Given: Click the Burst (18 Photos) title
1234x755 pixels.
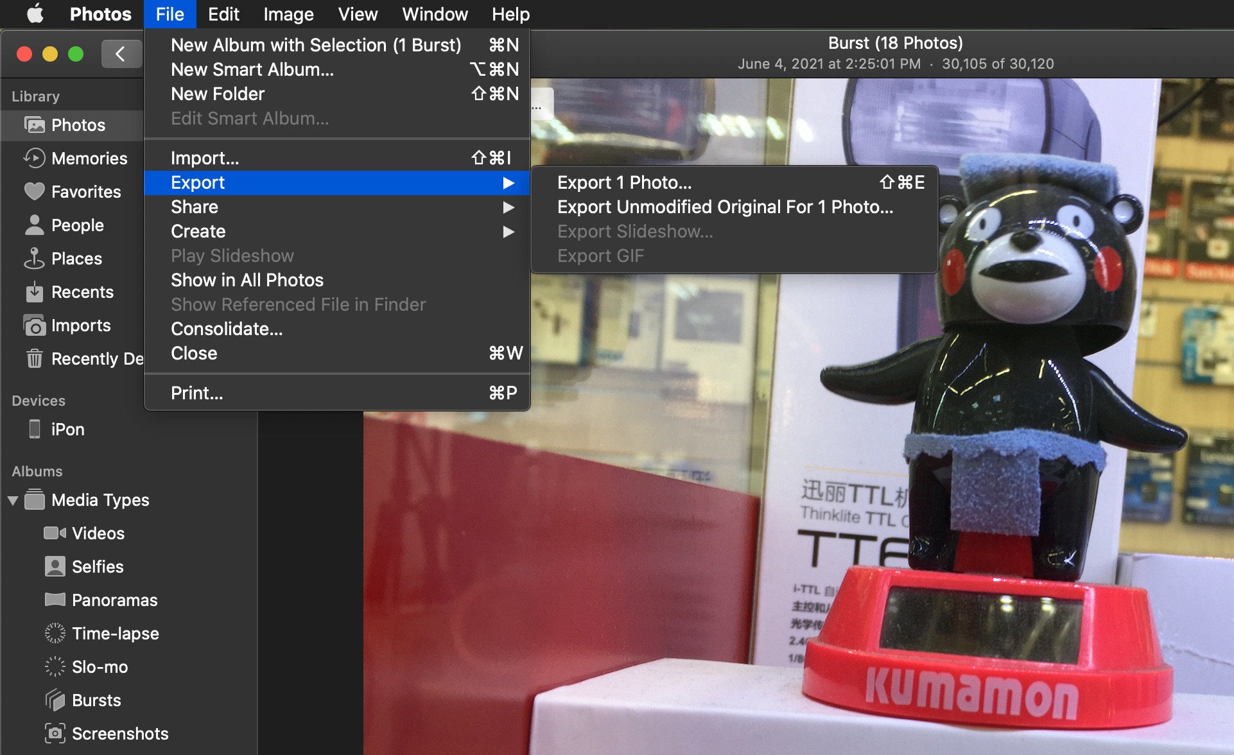Looking at the screenshot, I should pos(896,43).
